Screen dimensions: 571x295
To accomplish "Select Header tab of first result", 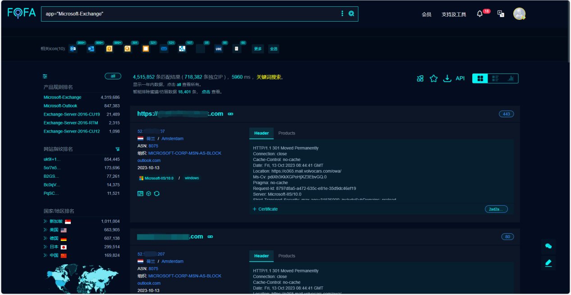I will 261,133.
